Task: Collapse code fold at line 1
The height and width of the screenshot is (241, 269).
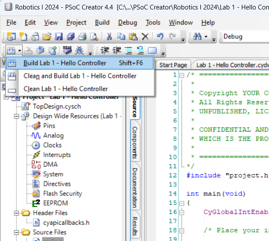Action: point(182,75)
